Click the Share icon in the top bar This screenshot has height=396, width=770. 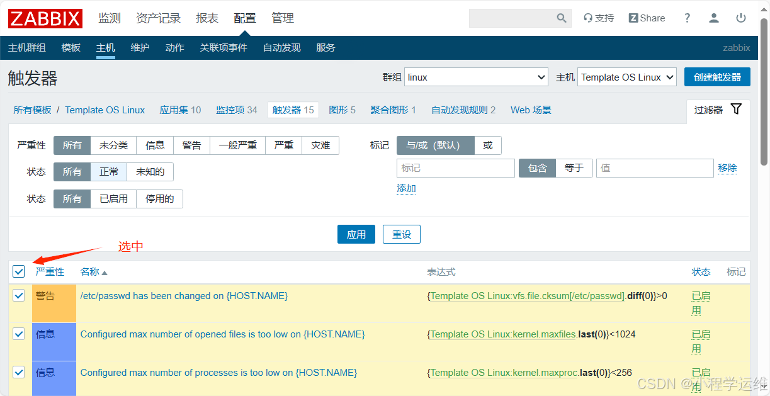point(647,18)
